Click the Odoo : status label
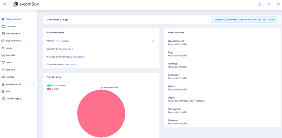This screenshot has height=138, width=282. pyautogui.click(x=171, y=98)
